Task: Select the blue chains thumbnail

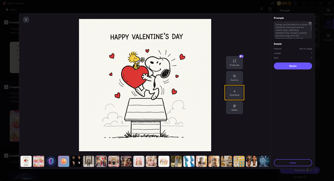Action: [x=189, y=161]
